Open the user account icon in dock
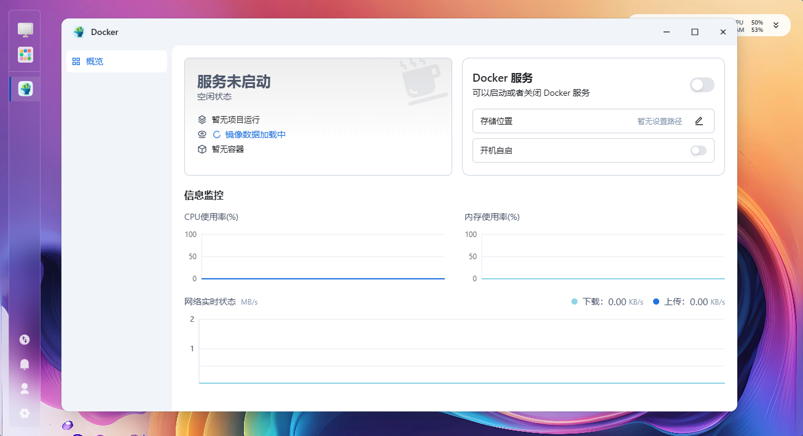The height and width of the screenshot is (436, 803). click(x=25, y=388)
